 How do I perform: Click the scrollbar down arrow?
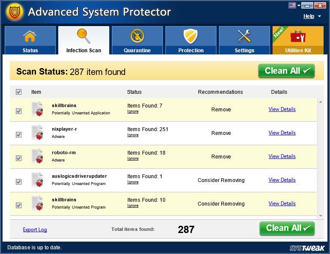321,215
